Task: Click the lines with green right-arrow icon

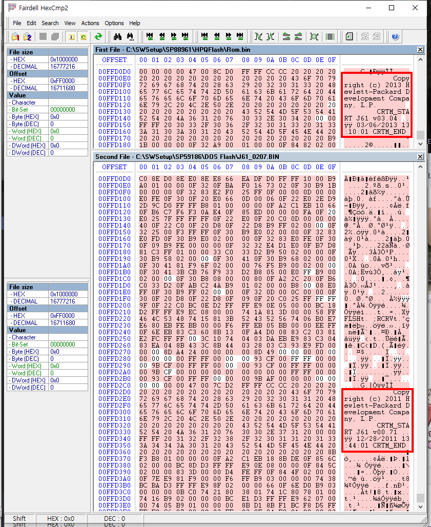Action: [x=286, y=36]
